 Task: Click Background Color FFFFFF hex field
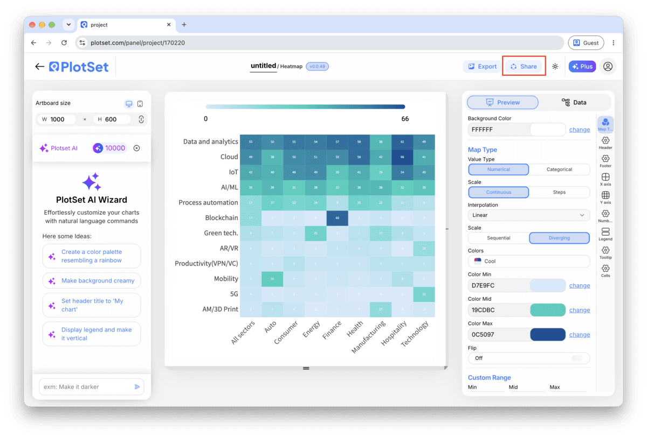[499, 130]
